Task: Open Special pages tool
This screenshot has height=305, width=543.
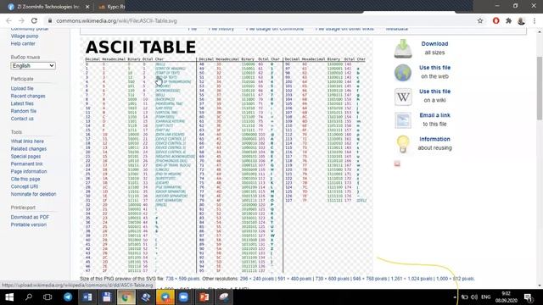Action: point(25,157)
